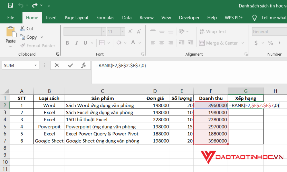
Task: Click the Select All corner triangle
Action: (x=7, y=91)
